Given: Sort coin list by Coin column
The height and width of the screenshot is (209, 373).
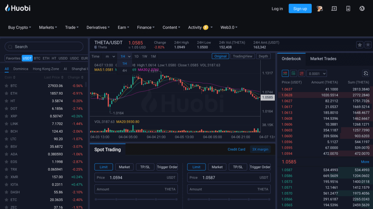Looking at the screenshot, I should 10,77.
